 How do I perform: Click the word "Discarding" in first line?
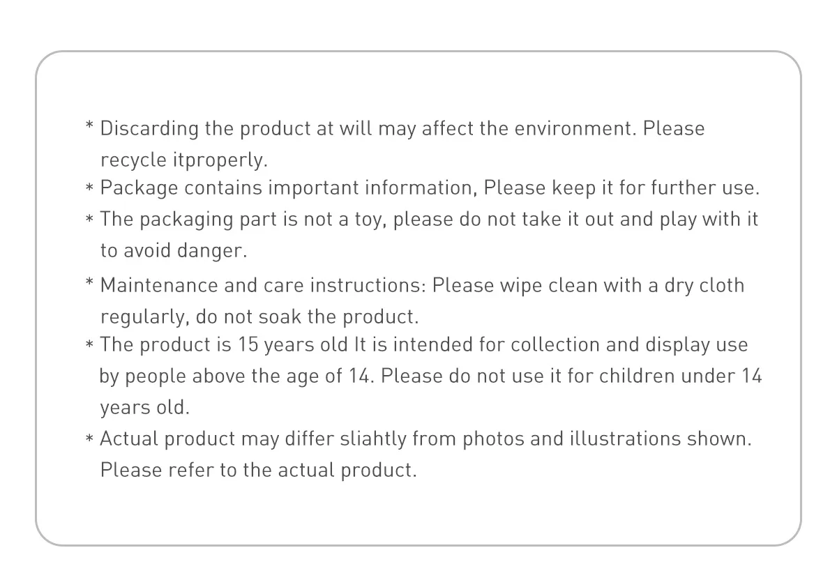tap(150, 129)
